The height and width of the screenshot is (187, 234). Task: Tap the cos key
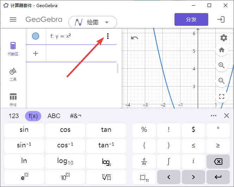pyautogui.click(x=65, y=130)
